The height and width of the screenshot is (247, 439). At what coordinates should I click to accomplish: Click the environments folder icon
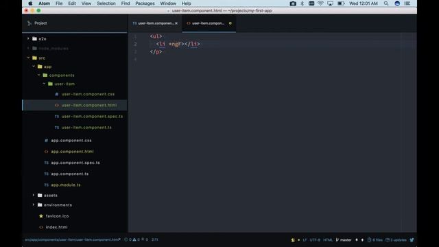click(40, 204)
